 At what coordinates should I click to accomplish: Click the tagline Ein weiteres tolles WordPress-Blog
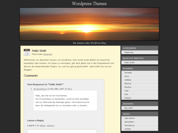point(89,43)
